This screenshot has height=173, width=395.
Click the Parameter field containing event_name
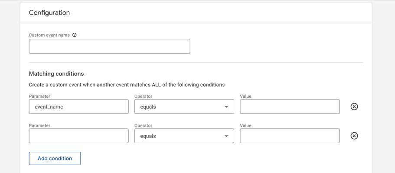[78, 107]
